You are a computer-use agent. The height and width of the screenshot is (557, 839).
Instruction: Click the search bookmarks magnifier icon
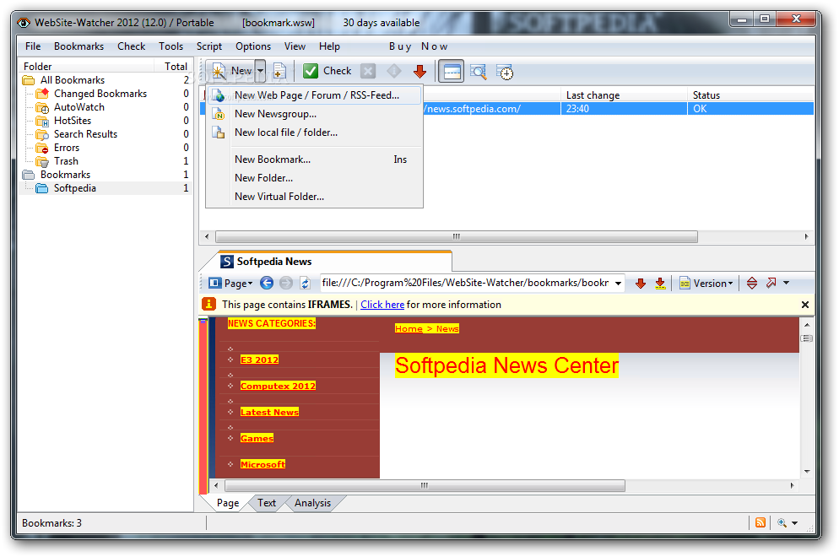478,71
